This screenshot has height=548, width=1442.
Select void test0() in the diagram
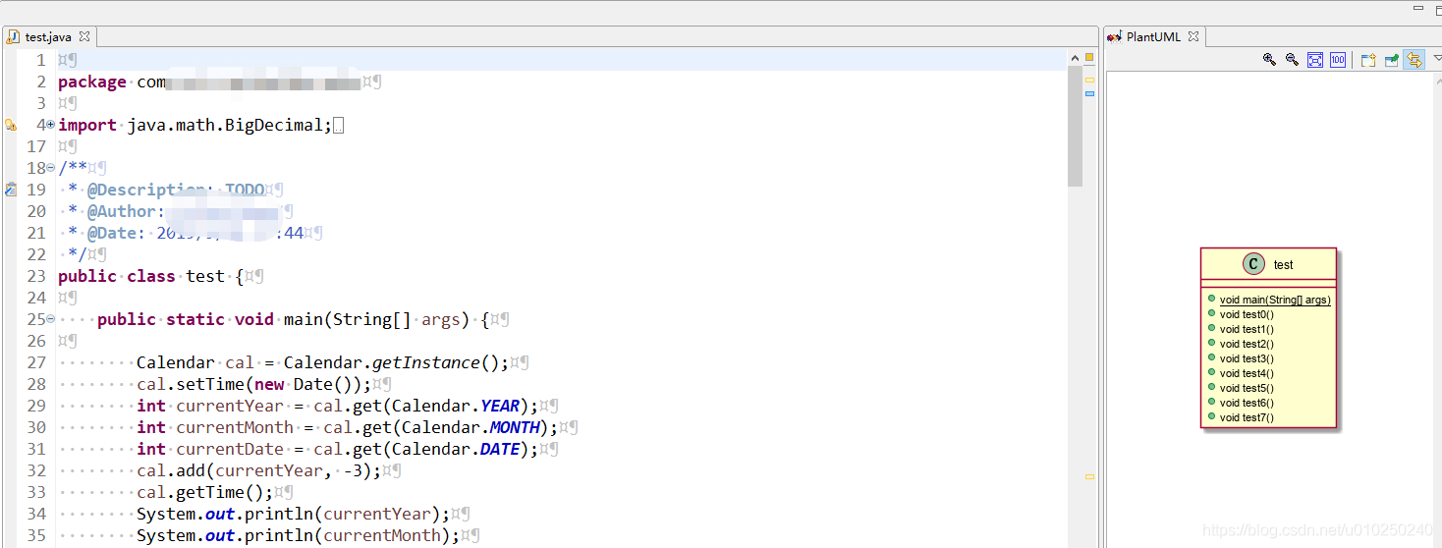pos(1247,314)
